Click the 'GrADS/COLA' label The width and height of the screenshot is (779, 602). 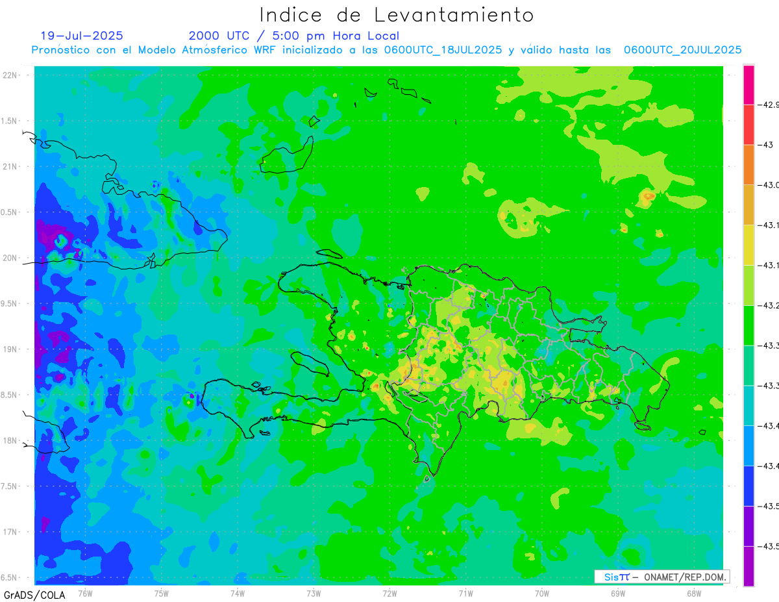point(34,595)
